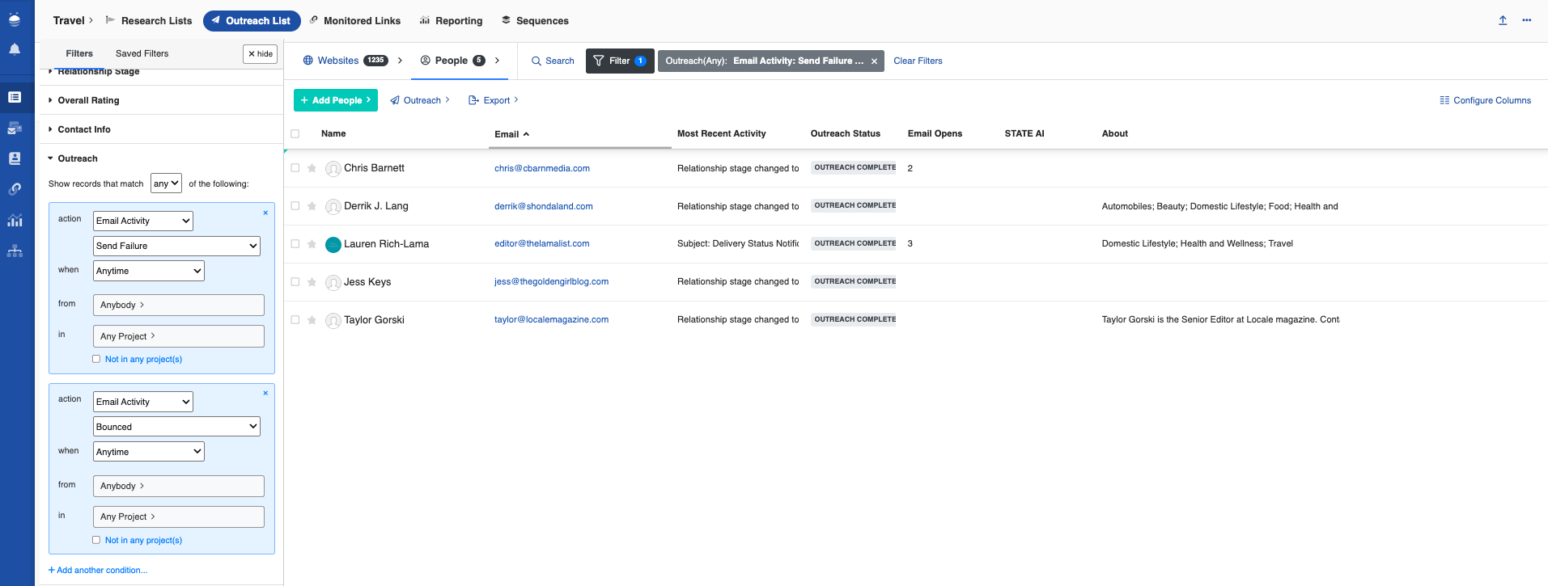Switch to the Saved Filters tab

coord(142,53)
